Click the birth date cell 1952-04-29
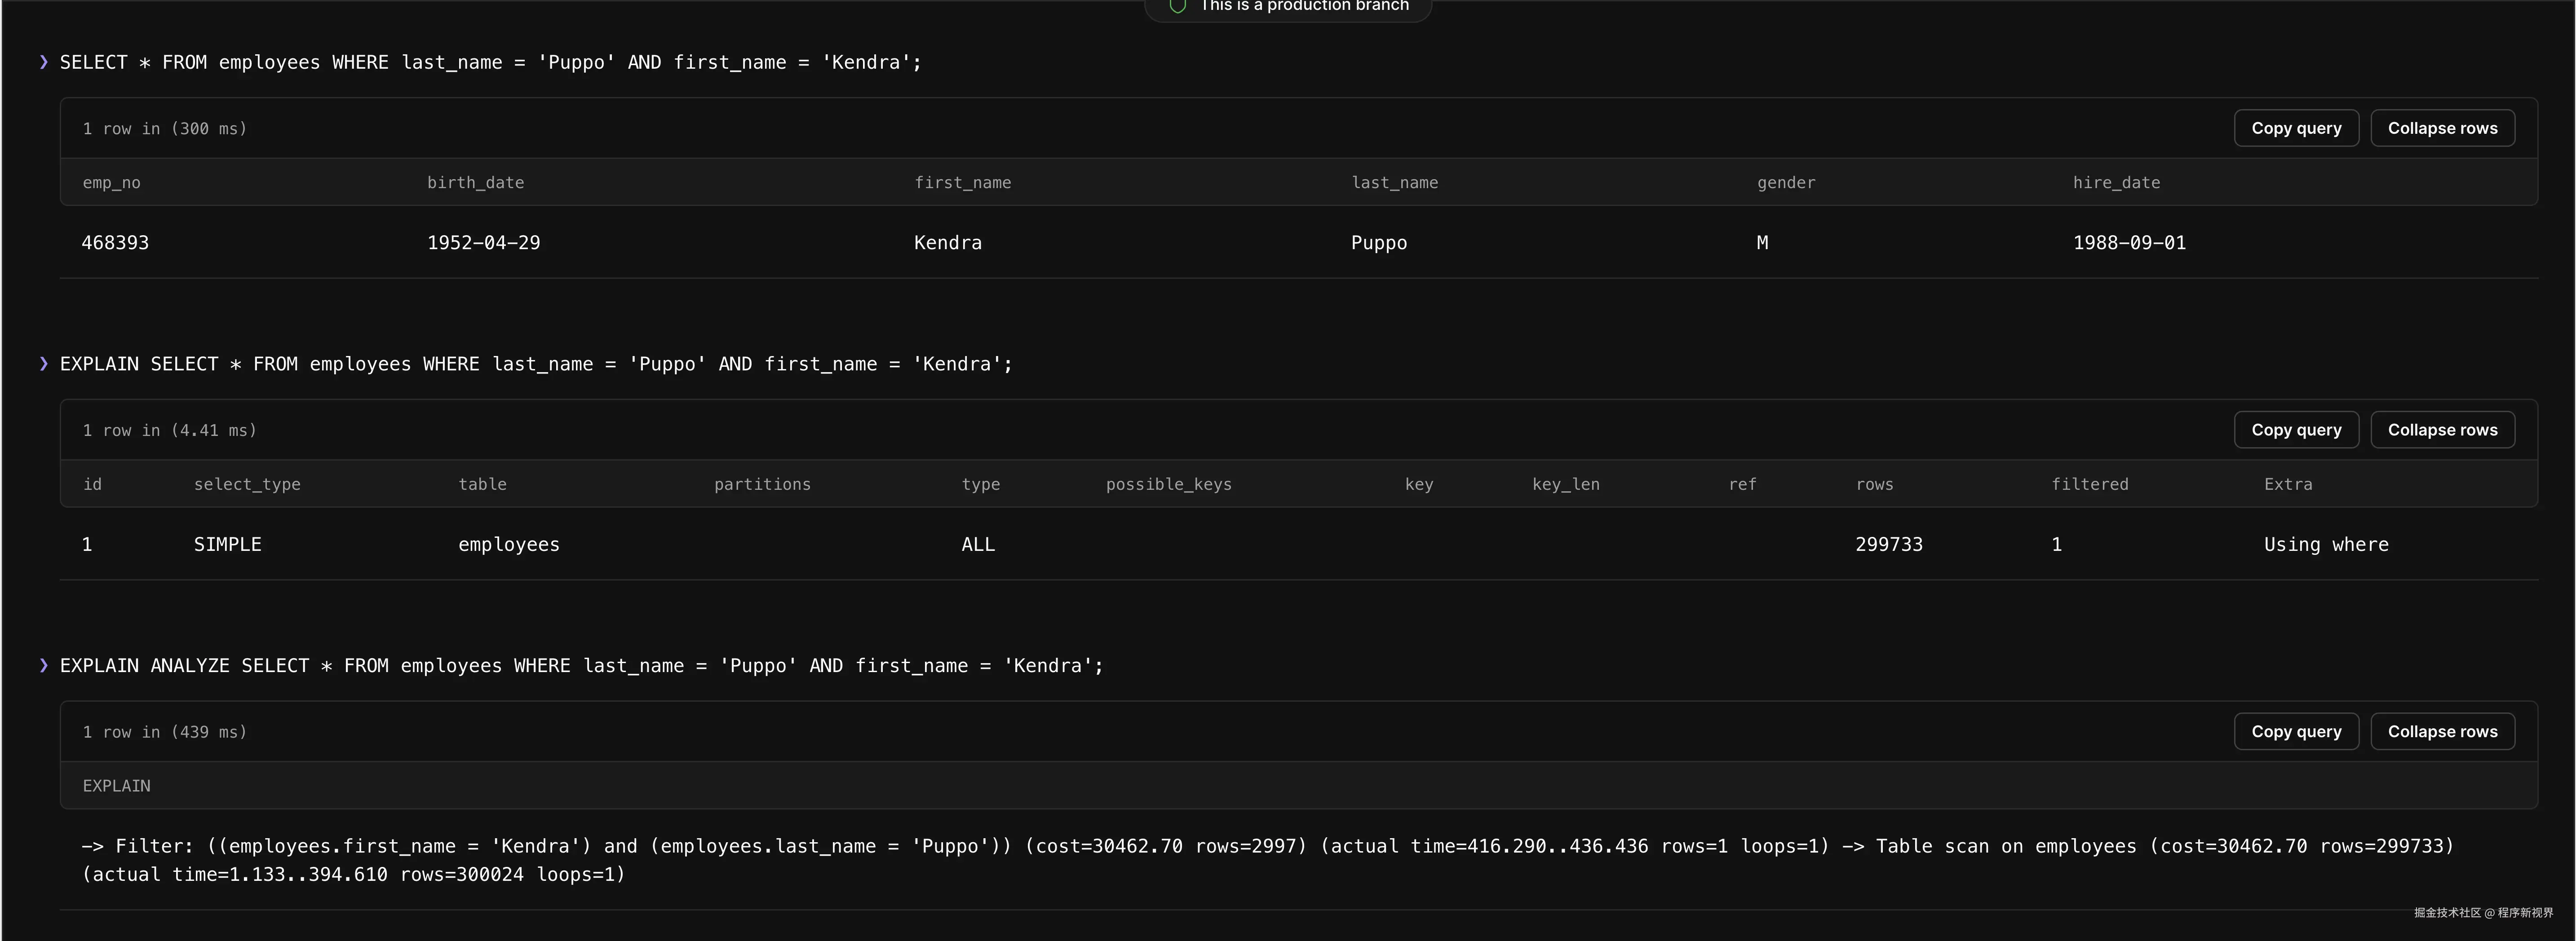Image resolution: width=2576 pixels, height=941 pixels. tap(483, 243)
